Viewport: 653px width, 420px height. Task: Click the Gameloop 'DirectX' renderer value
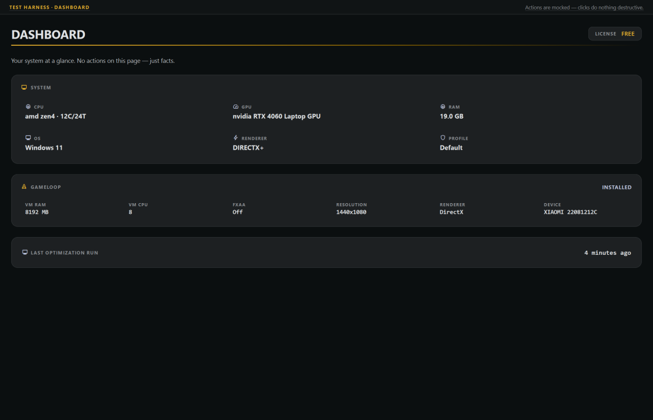click(451, 212)
